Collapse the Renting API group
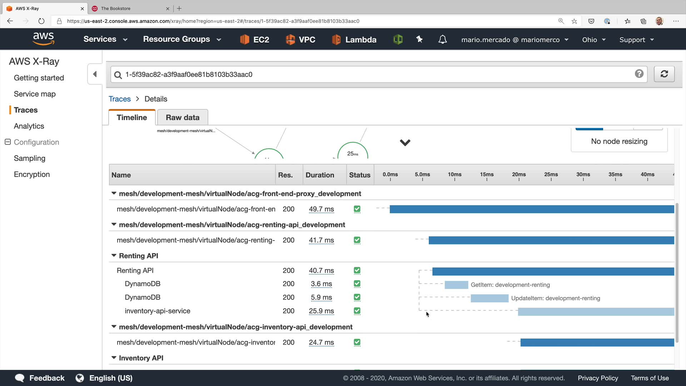Screen dimensions: 686x386 (x=114, y=256)
